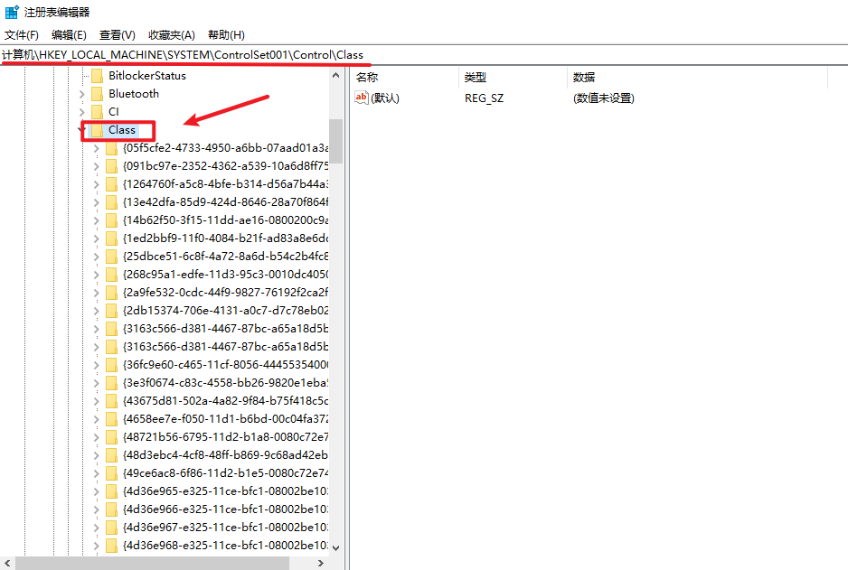
Task: Select the {13e42dfa-85d9-424d key label
Action: coord(225,202)
